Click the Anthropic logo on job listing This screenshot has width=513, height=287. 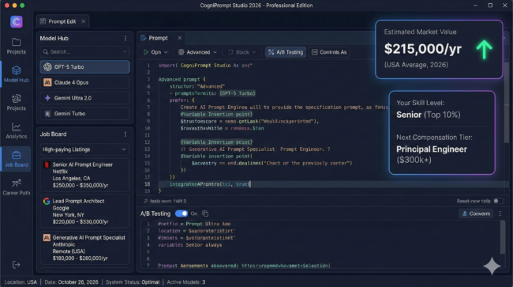point(47,237)
